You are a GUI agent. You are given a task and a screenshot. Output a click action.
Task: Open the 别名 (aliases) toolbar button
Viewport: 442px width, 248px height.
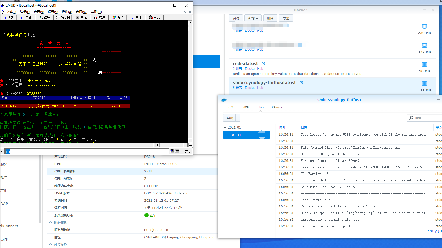pyautogui.click(x=8, y=18)
